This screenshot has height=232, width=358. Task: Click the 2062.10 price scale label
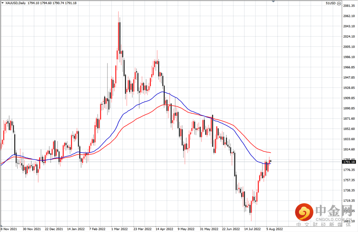coord(349,16)
